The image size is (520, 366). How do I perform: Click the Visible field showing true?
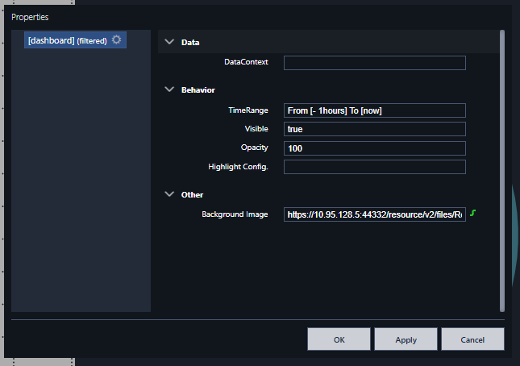click(x=374, y=129)
